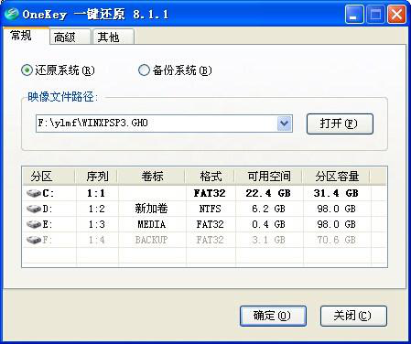Click the 可用空间 column header

click(268, 177)
